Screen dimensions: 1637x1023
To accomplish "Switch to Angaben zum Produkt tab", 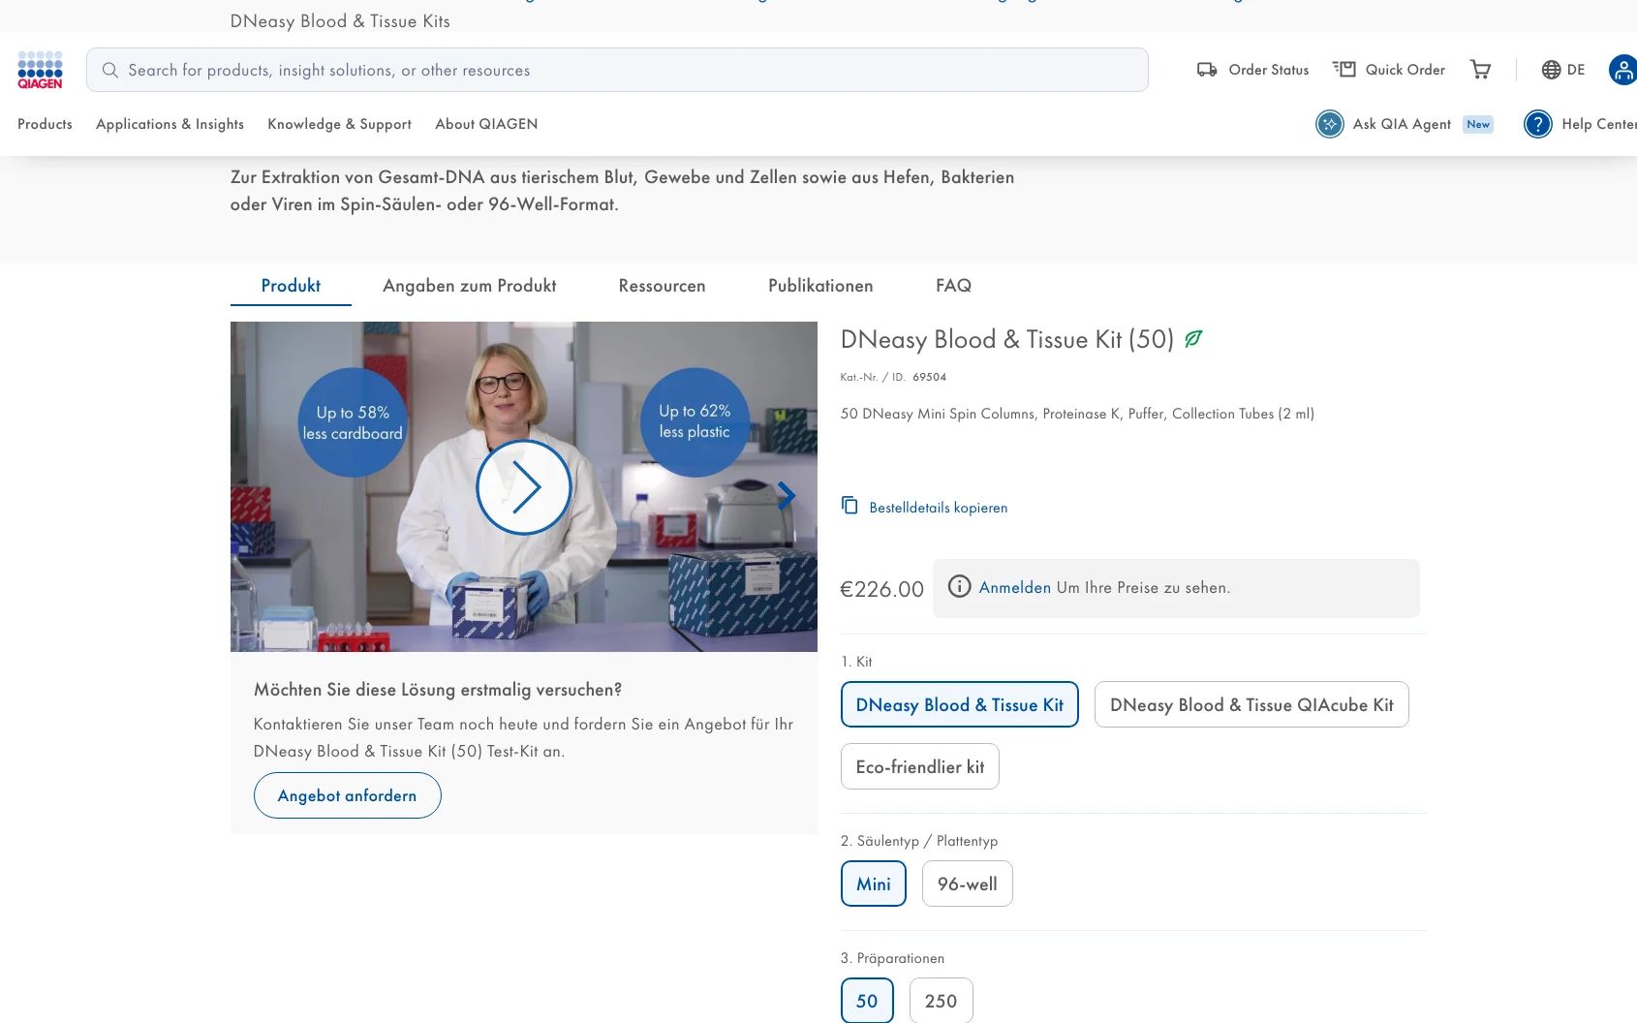I will [469, 286].
